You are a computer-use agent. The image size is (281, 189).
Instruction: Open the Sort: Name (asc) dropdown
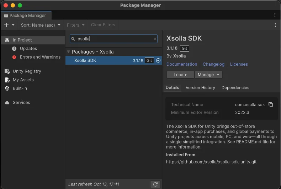[x=41, y=25]
